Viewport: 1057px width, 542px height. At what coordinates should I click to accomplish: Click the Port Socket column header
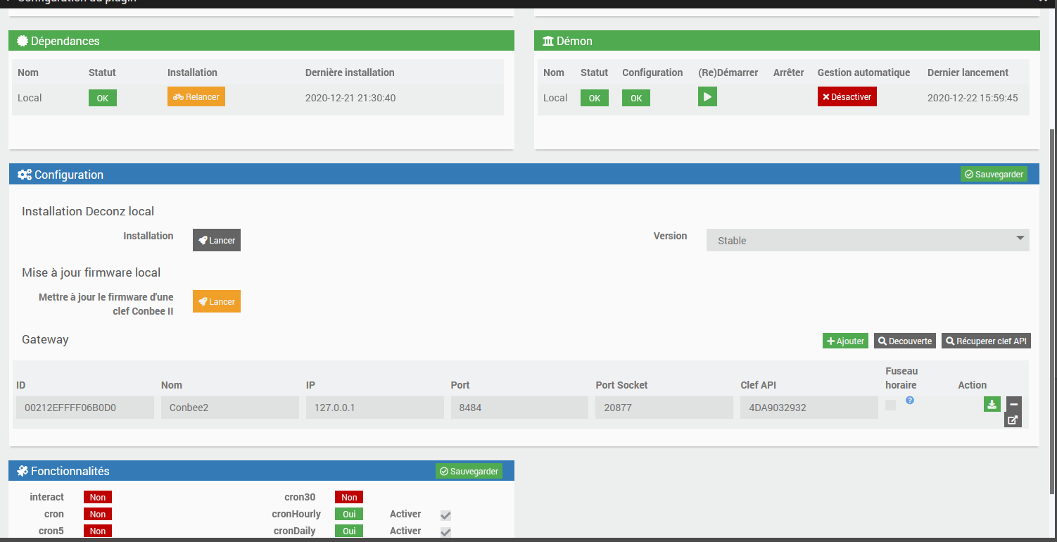pos(621,385)
